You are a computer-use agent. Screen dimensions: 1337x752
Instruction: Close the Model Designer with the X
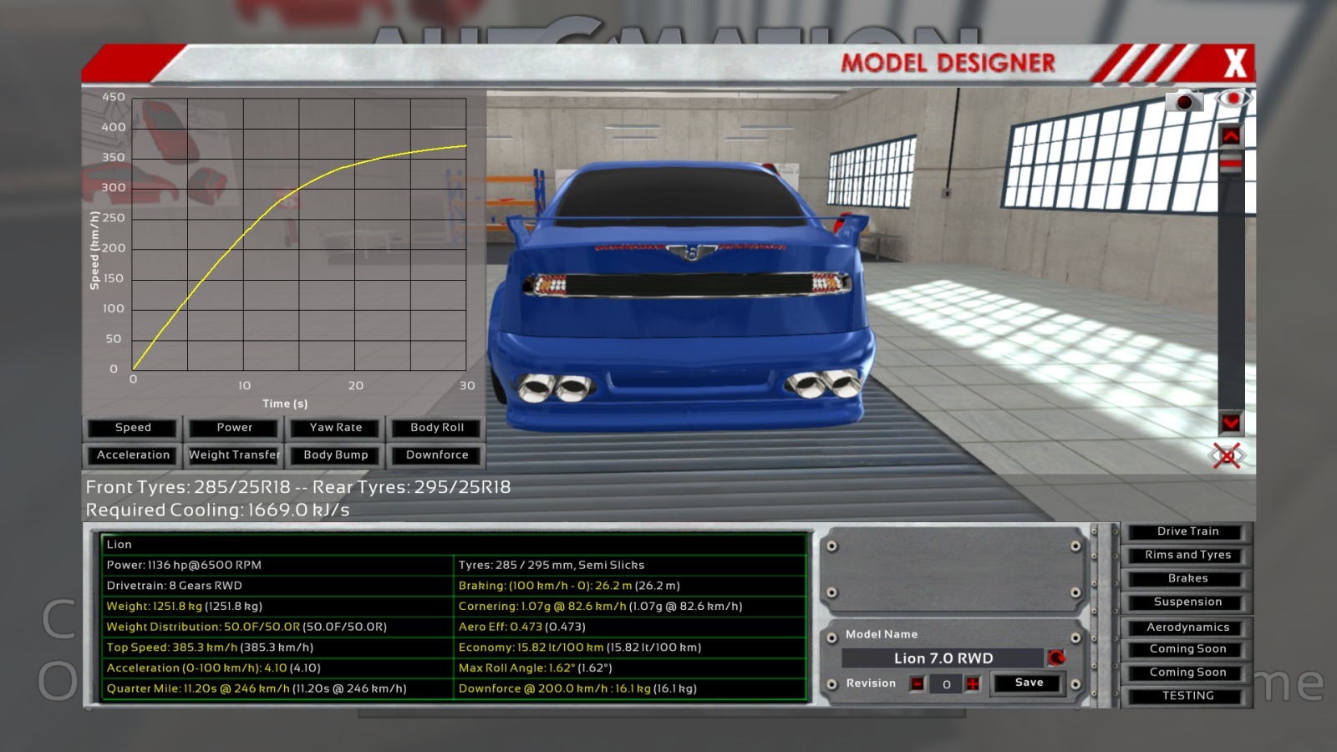click(x=1234, y=64)
